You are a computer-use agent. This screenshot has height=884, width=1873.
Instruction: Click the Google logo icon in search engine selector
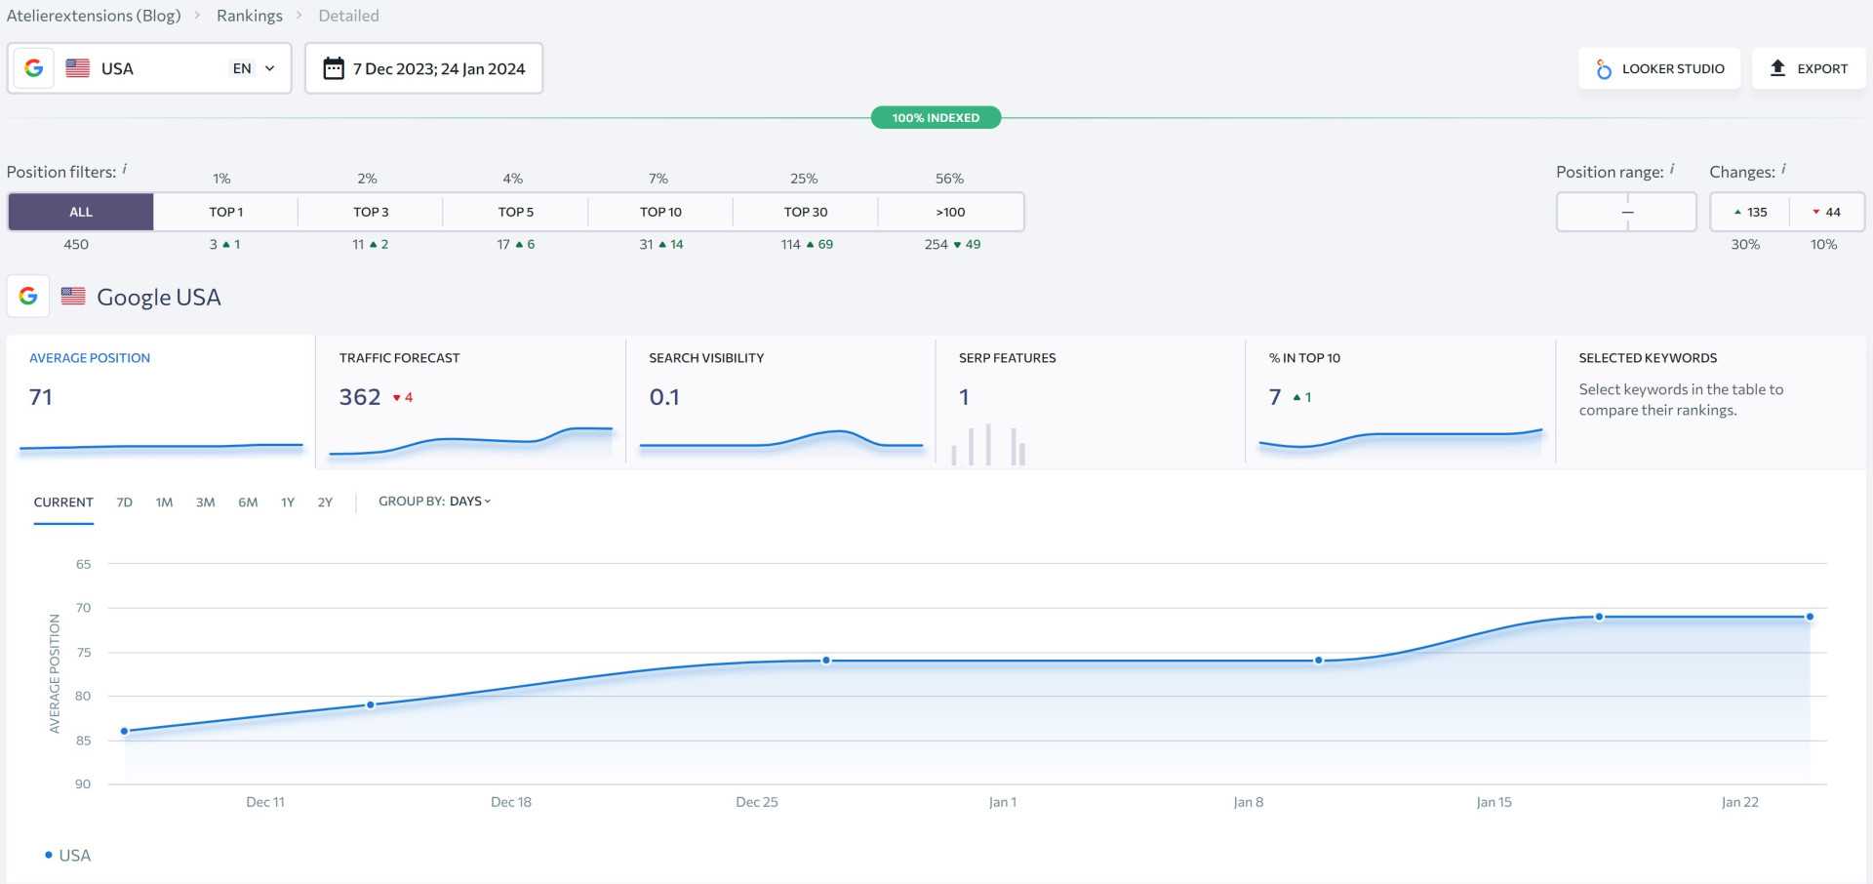(34, 68)
